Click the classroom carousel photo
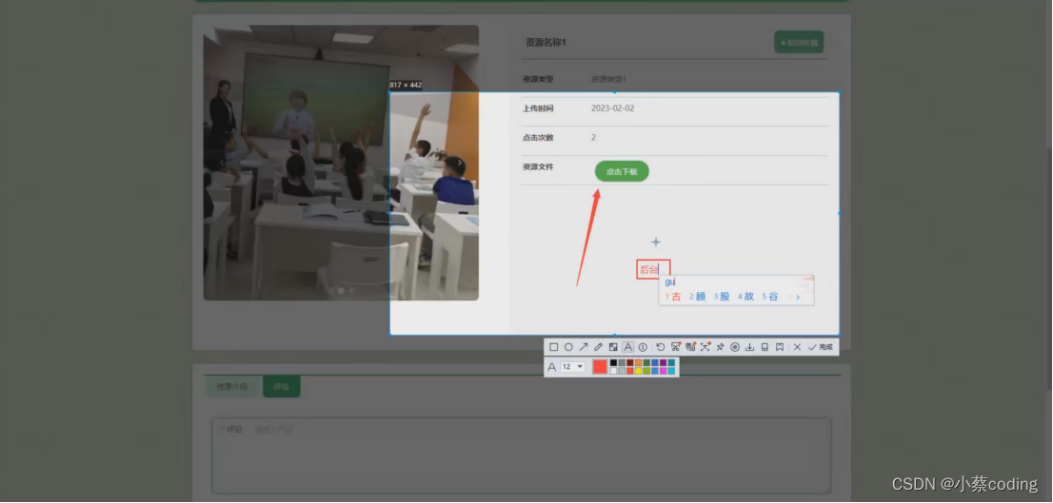 pos(341,163)
